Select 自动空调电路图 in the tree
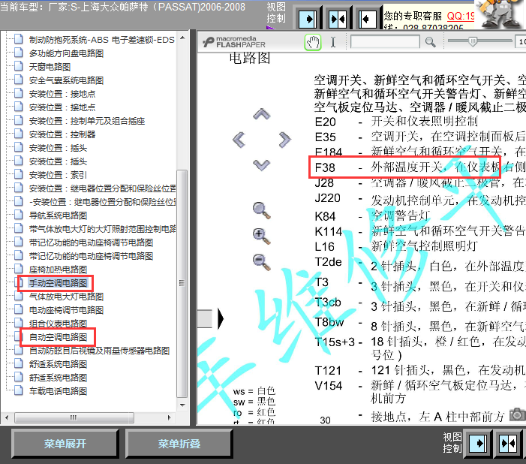This screenshot has height=464, width=526. [x=58, y=337]
